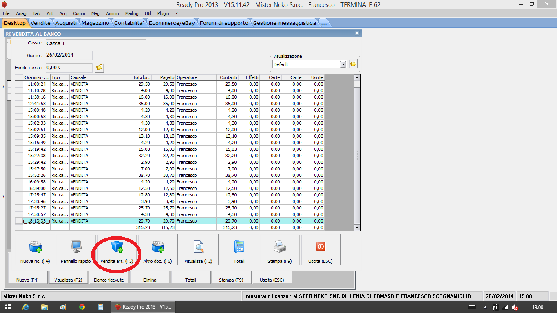The height and width of the screenshot is (313, 557).
Task: Select the sale row starting at 15:52:26
Action: pos(170,175)
